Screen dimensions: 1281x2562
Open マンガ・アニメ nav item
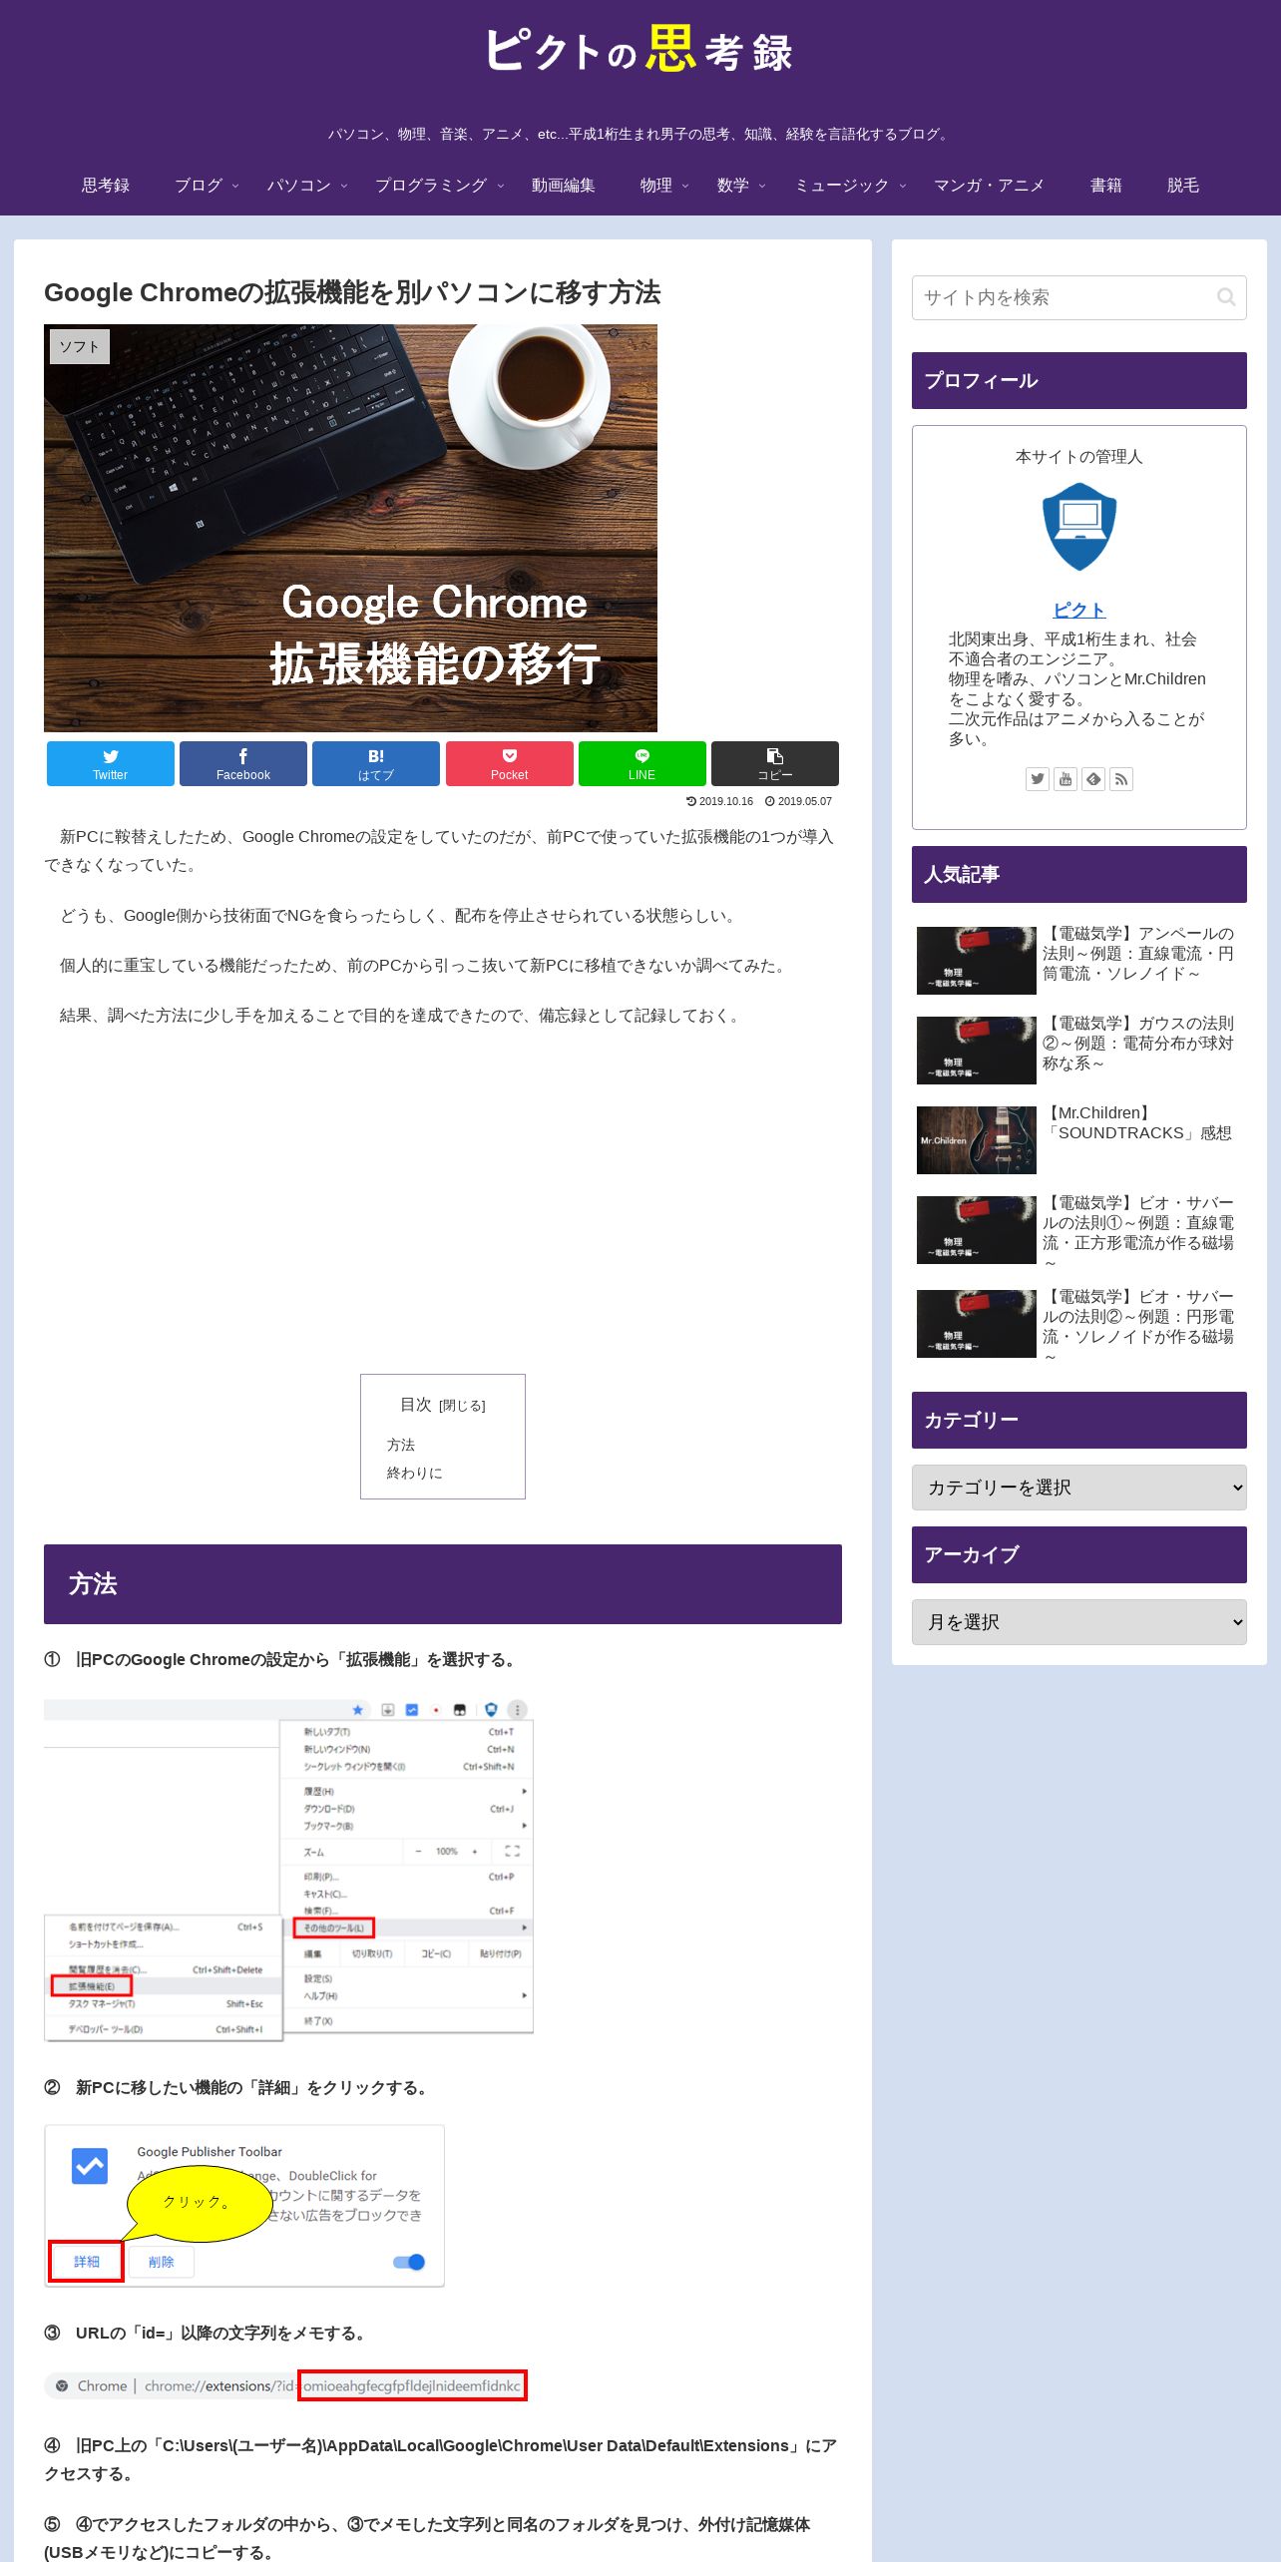pos(989,186)
